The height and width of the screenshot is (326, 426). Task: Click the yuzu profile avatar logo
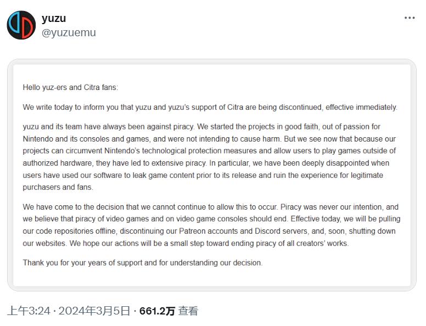point(21,25)
